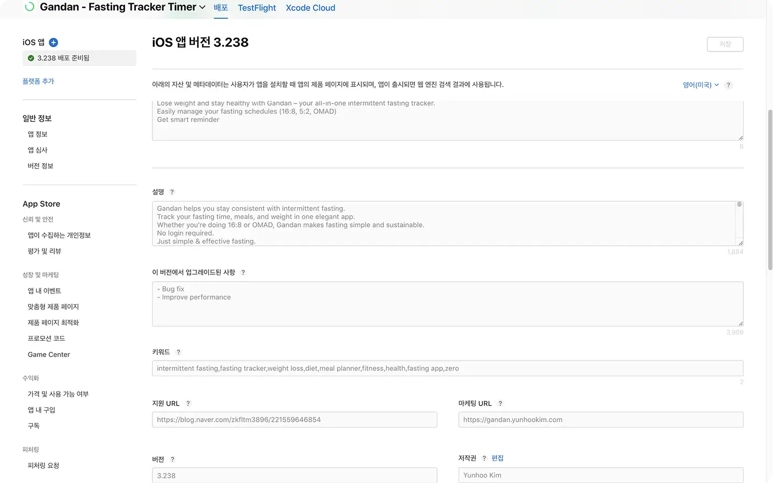Open help icon next to 마케팅 URL

500,404
